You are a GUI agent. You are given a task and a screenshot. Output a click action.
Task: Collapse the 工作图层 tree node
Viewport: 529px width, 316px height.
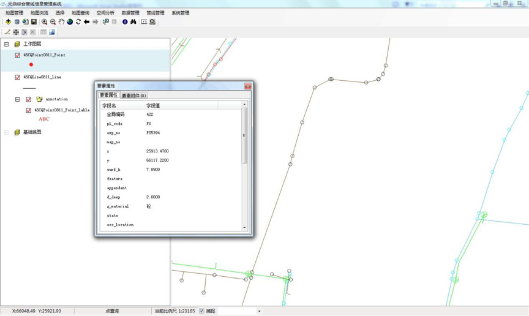(7, 44)
